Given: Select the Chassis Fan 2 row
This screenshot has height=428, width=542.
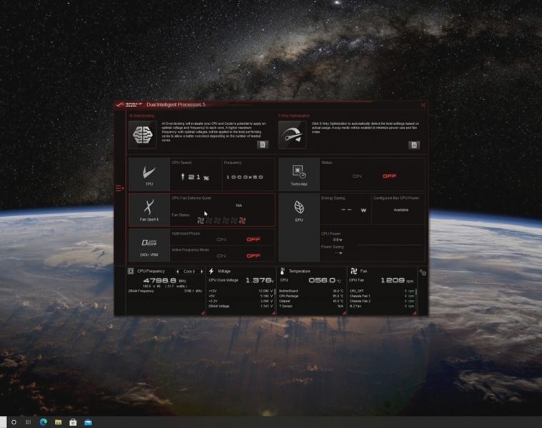Looking at the screenshot, I should (381, 301).
